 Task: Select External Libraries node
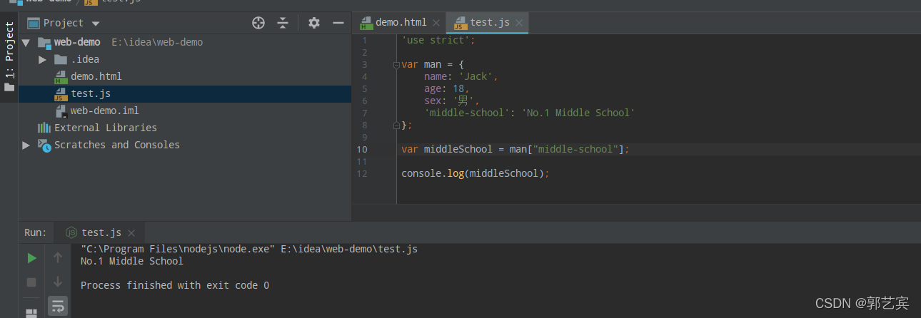pyautogui.click(x=106, y=128)
